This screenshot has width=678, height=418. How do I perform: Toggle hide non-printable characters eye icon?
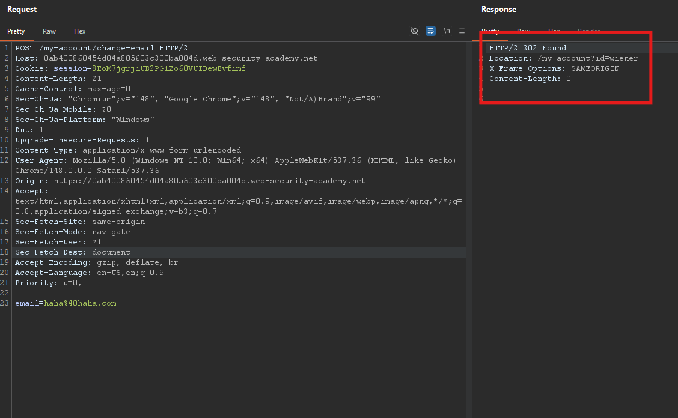coord(414,31)
